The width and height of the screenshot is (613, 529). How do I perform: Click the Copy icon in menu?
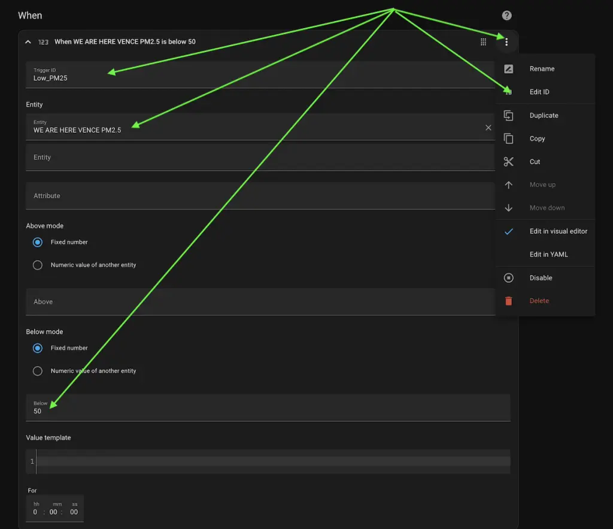(508, 138)
